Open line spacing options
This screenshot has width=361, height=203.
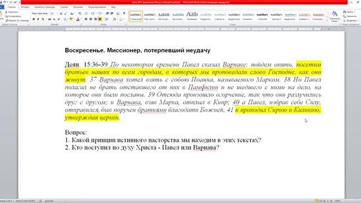107,19
